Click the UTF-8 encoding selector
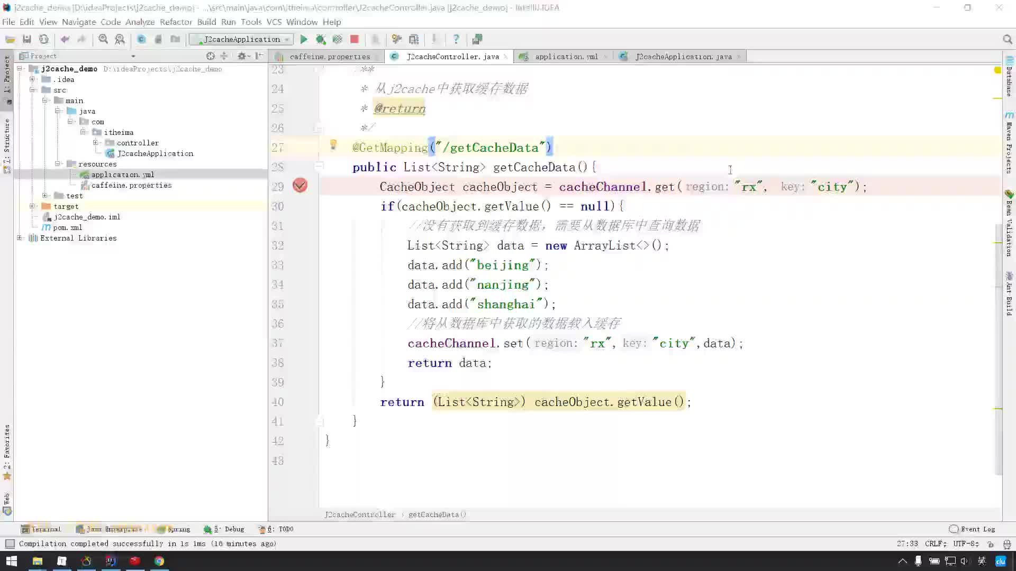Image resolution: width=1016 pixels, height=571 pixels. (x=966, y=544)
